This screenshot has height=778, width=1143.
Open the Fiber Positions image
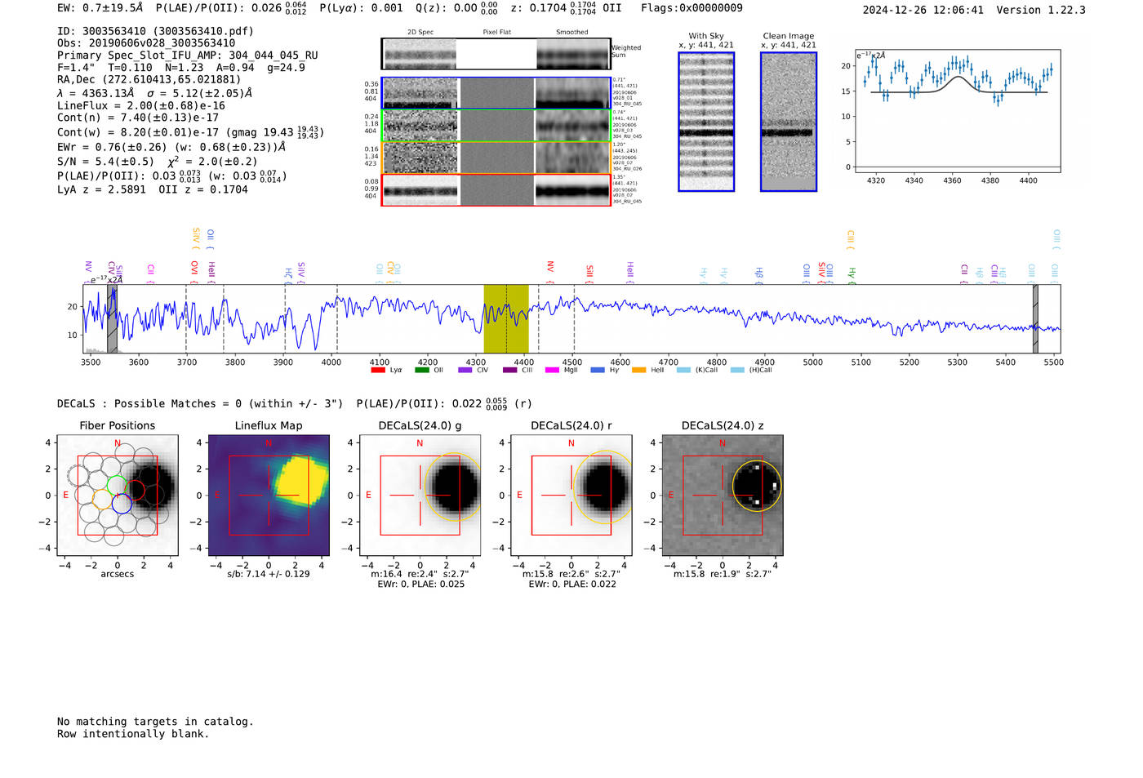click(x=118, y=496)
